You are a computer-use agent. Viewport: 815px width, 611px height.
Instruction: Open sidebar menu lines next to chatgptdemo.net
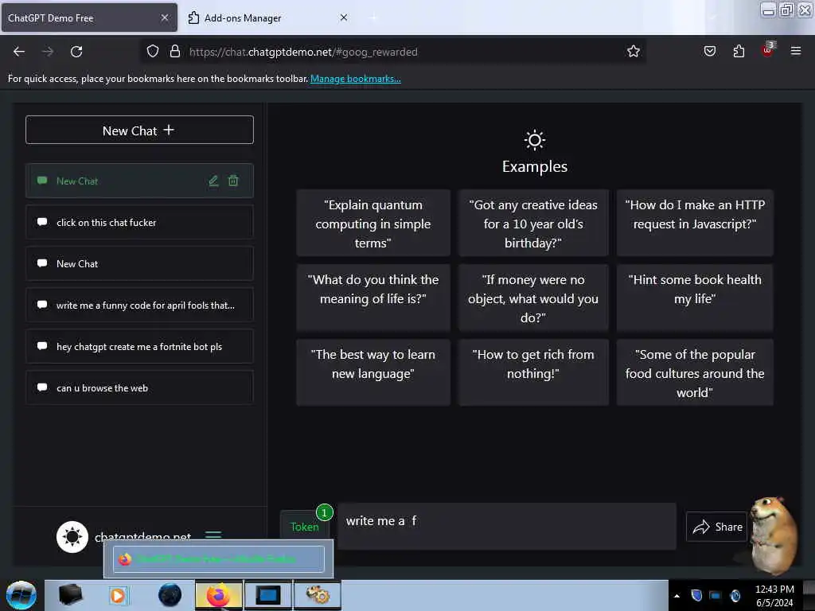pyautogui.click(x=213, y=534)
